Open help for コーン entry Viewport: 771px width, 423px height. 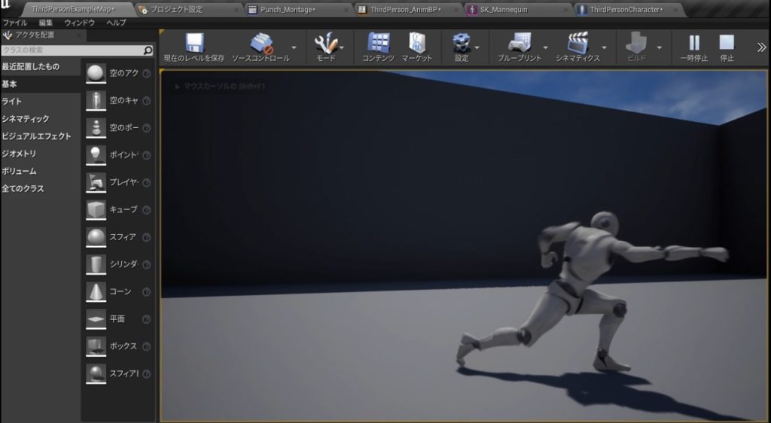click(x=147, y=292)
